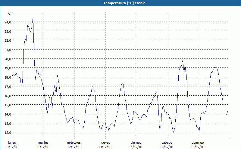The image size is (241, 150).
Task: Click the 'lunes' day label
Action: tap(12, 142)
